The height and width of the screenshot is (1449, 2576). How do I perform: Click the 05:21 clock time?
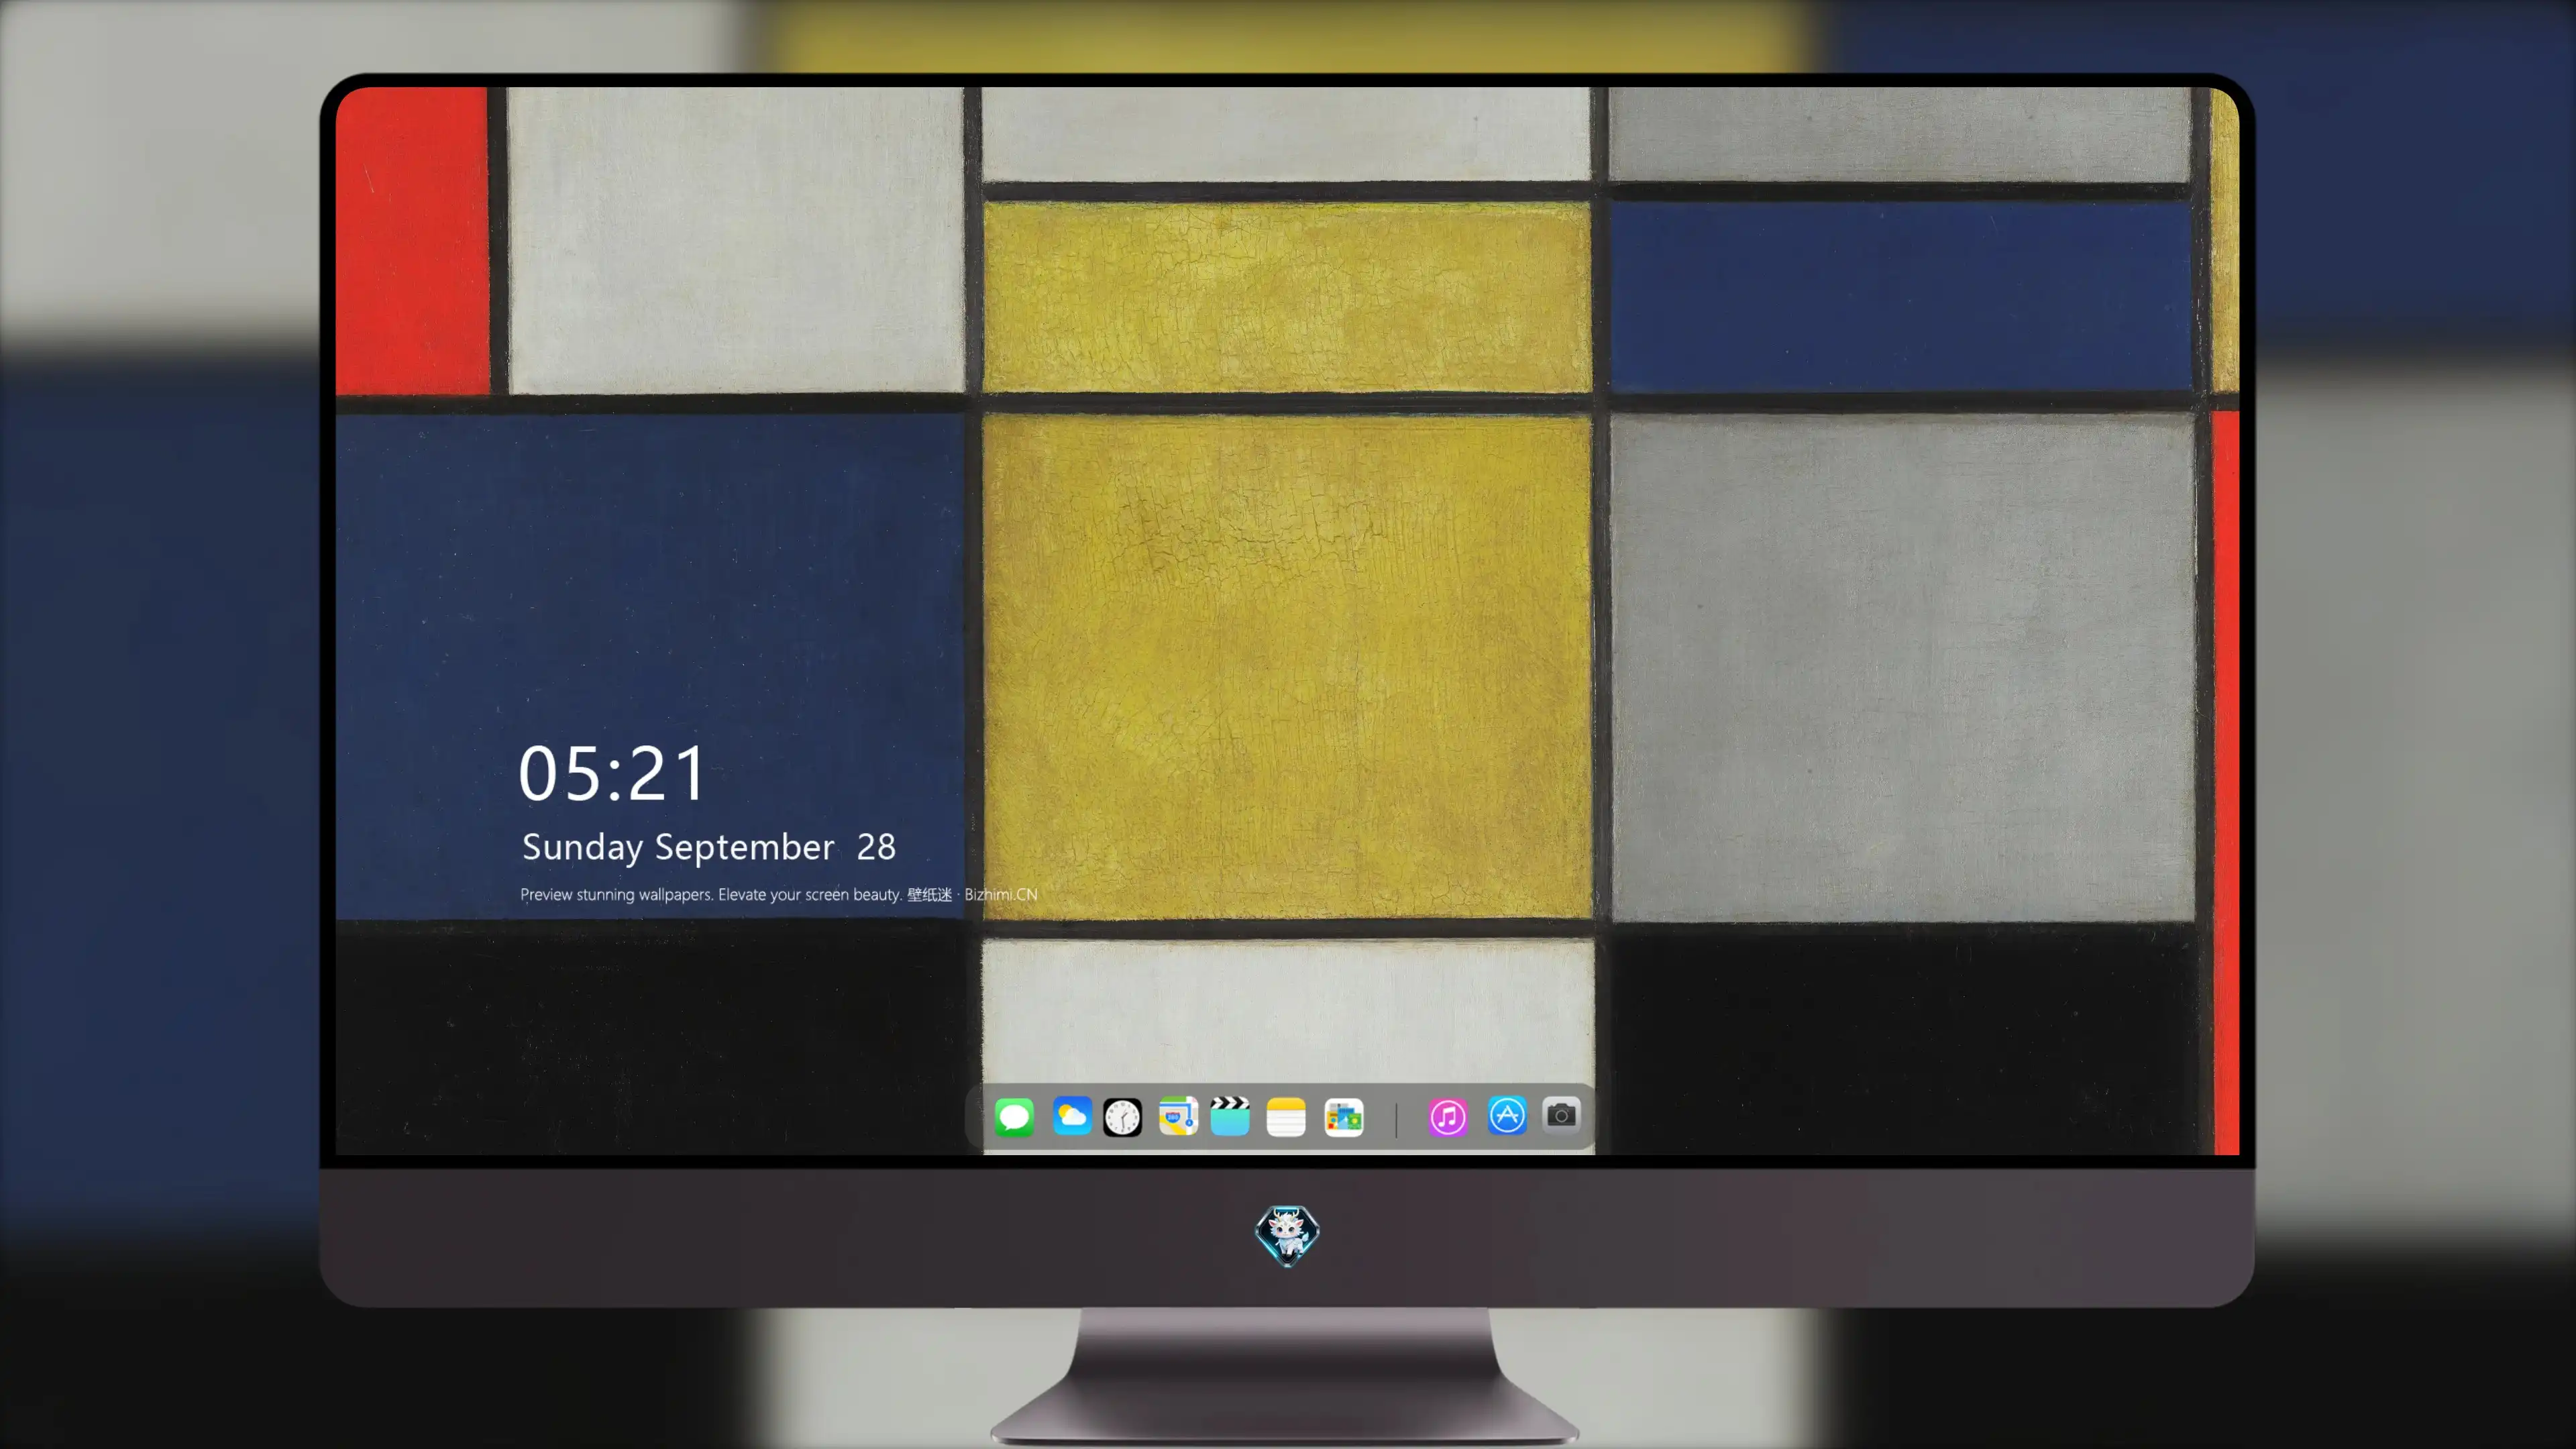pos(612,773)
